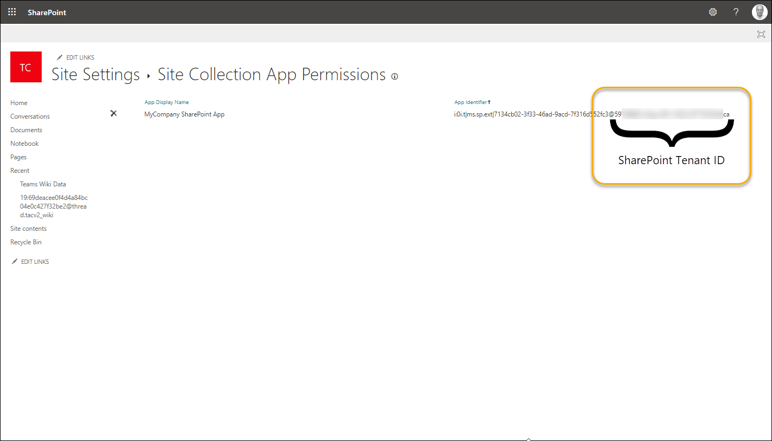Open Notebook in left navigation
This screenshot has width=772, height=441.
24,144
